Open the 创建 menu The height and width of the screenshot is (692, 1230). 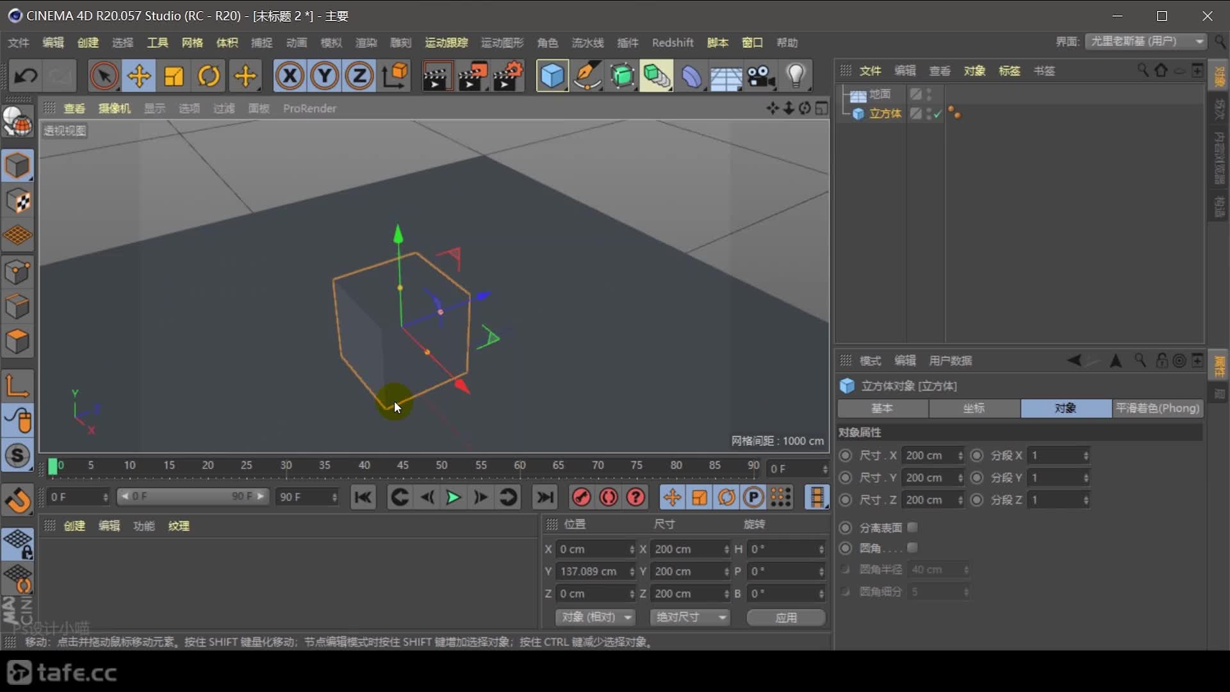coord(88,42)
